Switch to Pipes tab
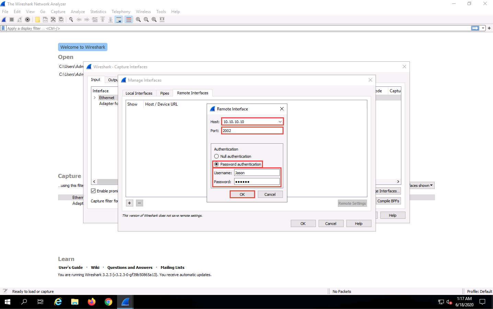Screen dimensions: 493x309 coord(165,93)
